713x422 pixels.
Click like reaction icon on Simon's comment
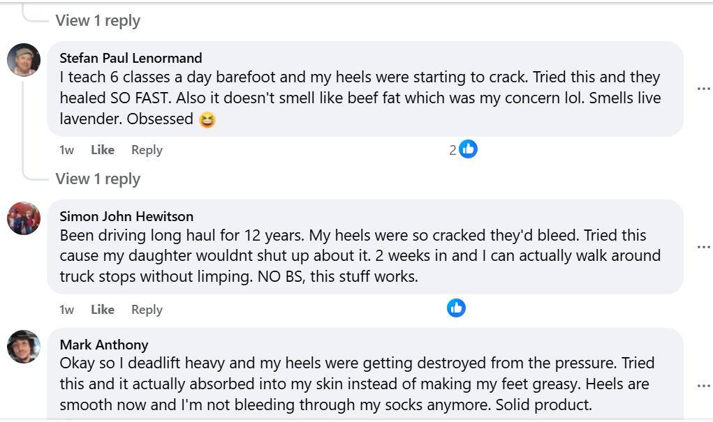pos(456,308)
